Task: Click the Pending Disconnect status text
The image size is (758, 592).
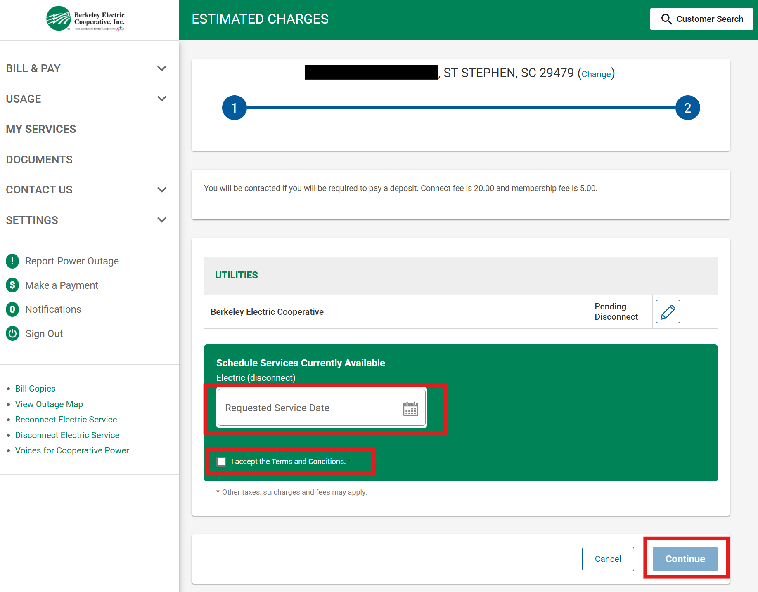Action: pos(616,311)
